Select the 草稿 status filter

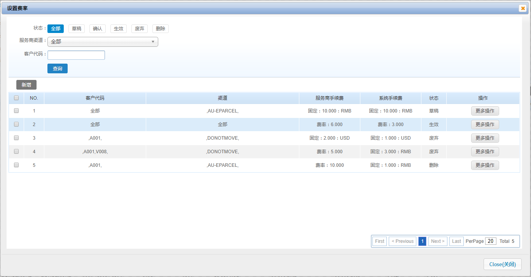point(77,29)
